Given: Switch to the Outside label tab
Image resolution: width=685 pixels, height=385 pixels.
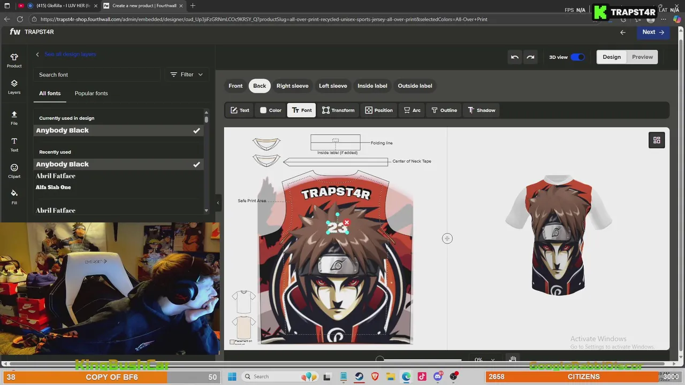Looking at the screenshot, I should [x=415, y=86].
